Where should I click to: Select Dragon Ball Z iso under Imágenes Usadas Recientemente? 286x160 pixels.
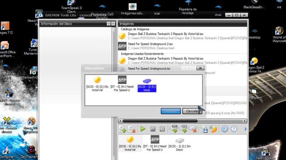pyautogui.click(x=183, y=60)
